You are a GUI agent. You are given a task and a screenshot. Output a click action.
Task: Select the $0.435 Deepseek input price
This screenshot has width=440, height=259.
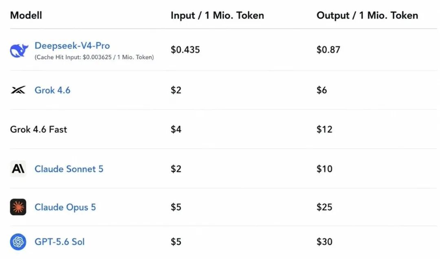click(x=185, y=50)
